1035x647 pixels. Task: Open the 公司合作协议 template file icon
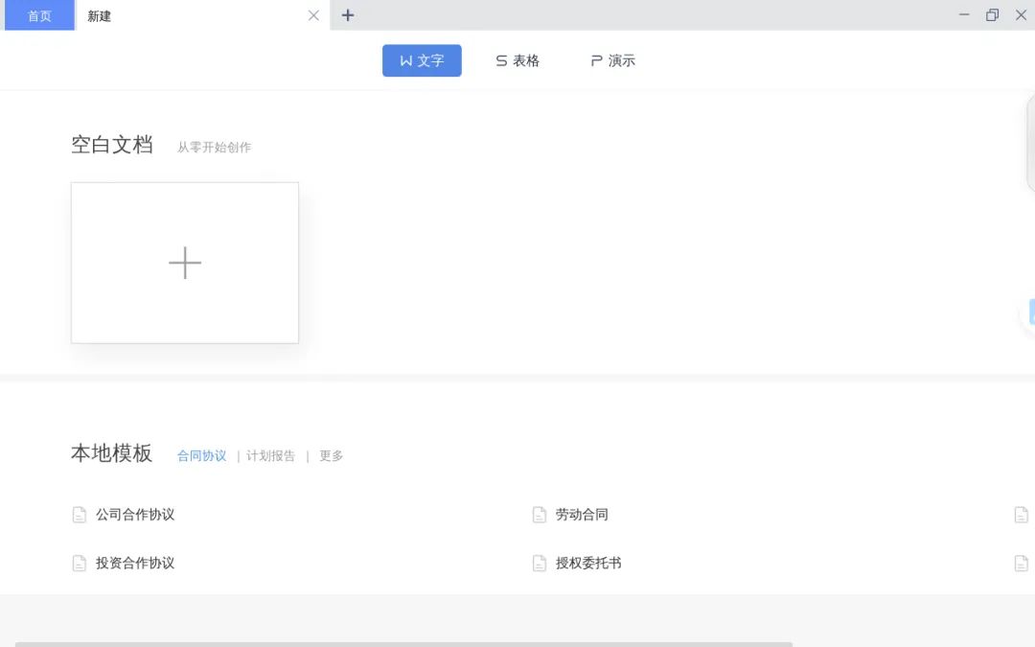(80, 514)
